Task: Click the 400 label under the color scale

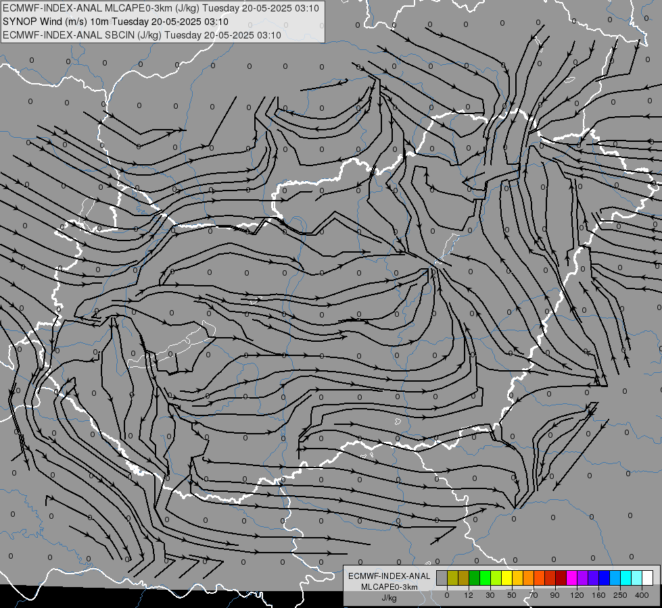Action: pos(642,595)
